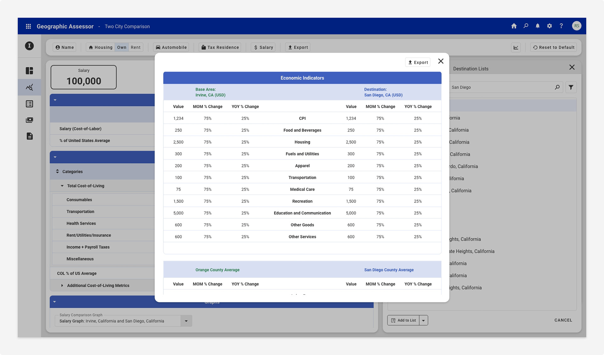Collapse Total Cost-of-Living row

pos(62,186)
